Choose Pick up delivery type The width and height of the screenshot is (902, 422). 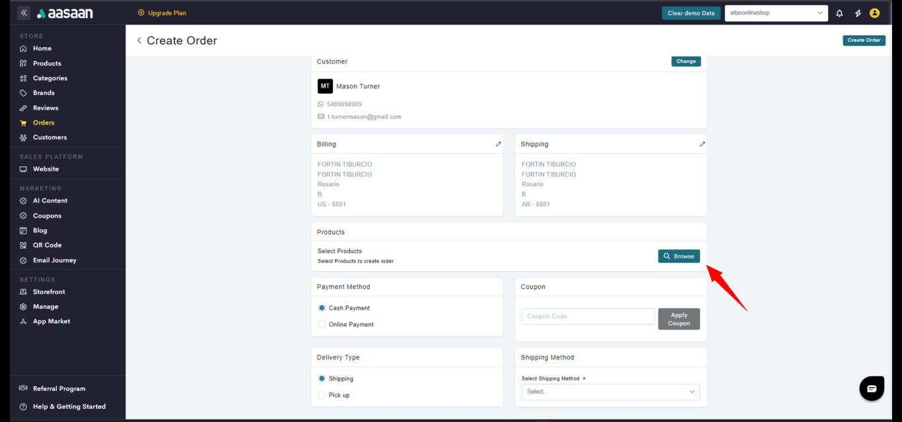coord(322,395)
